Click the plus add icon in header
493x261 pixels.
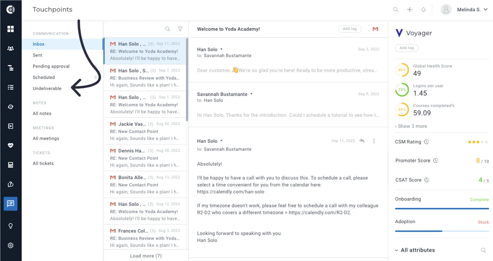pos(409,10)
